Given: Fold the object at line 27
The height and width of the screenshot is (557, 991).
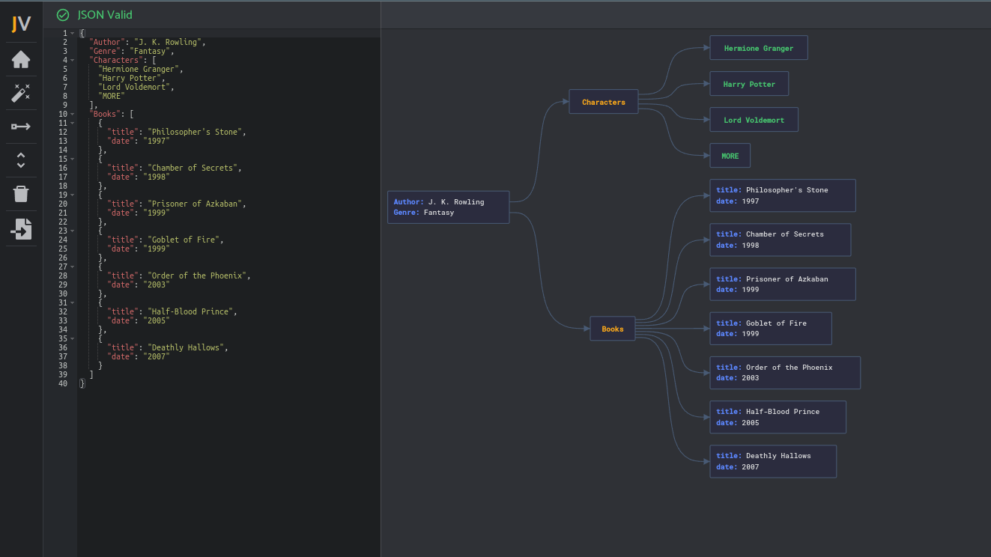Looking at the screenshot, I should coord(73,267).
